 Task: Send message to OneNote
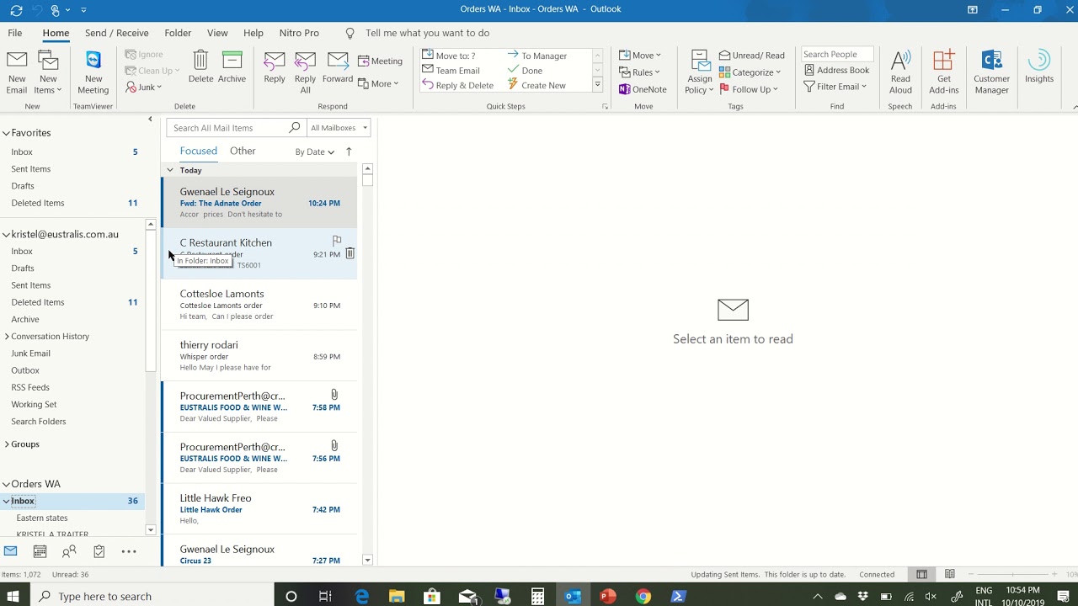643,89
